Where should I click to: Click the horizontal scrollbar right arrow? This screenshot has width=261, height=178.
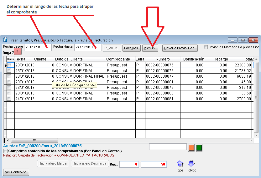coord(251,140)
